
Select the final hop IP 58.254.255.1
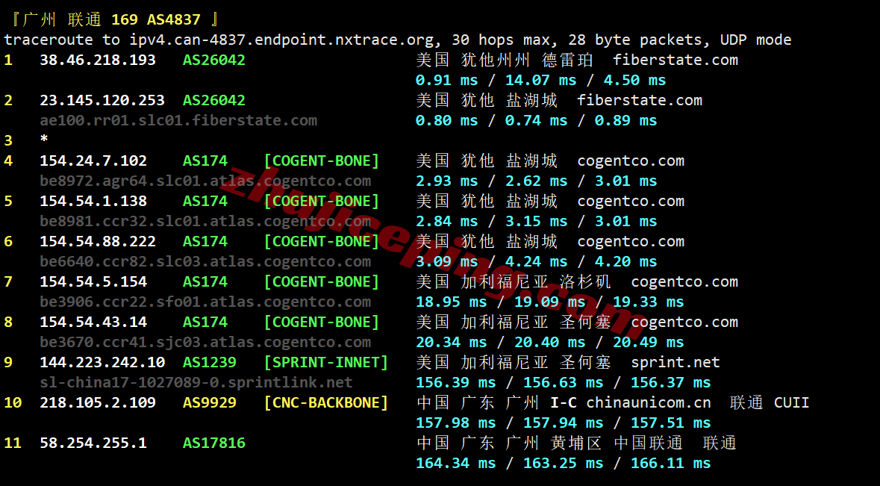click(93, 443)
